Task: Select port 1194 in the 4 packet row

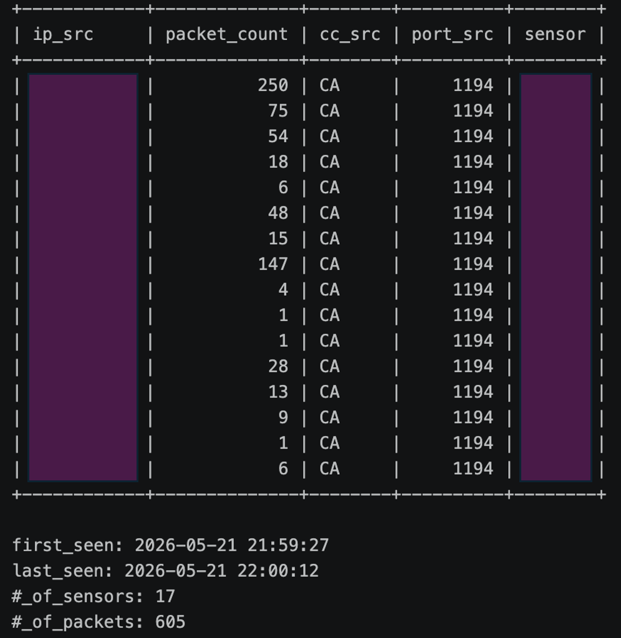Action: tap(473, 290)
